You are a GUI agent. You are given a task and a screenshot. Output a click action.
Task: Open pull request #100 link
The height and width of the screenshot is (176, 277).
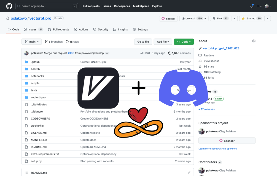pos(71,53)
